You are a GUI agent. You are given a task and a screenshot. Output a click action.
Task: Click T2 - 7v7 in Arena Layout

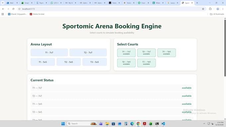pos(88,52)
